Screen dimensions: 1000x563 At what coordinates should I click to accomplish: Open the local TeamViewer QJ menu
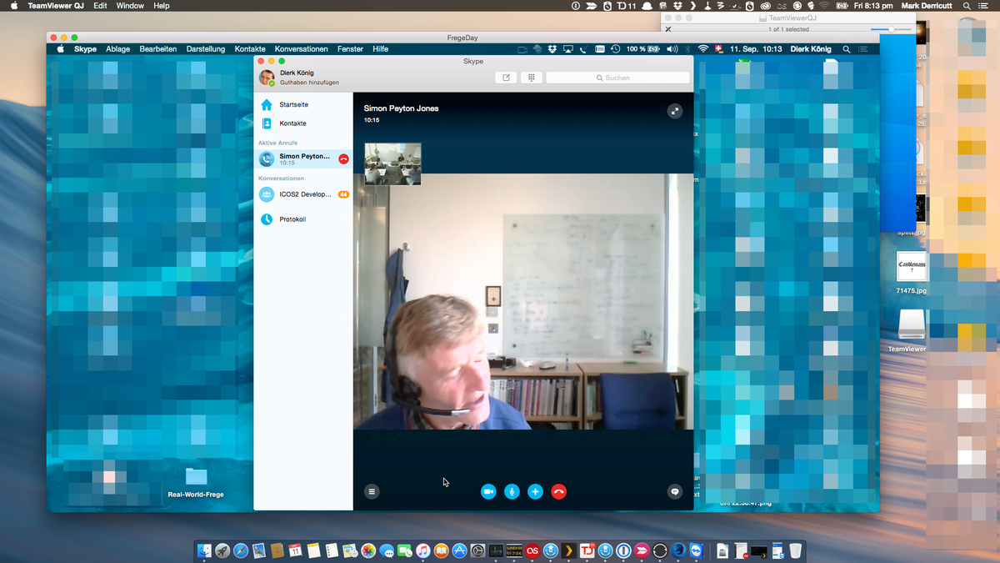56,5
